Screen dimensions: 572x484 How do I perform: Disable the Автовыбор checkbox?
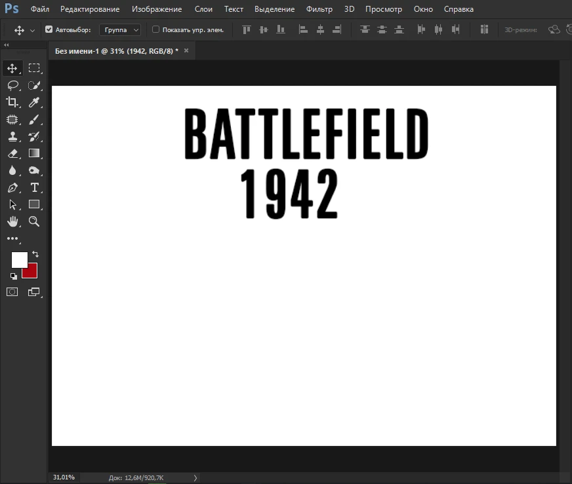coord(49,29)
